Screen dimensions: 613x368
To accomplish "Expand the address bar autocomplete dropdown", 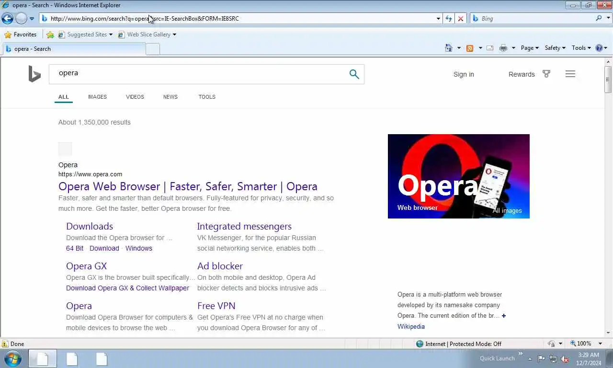I will click(438, 19).
